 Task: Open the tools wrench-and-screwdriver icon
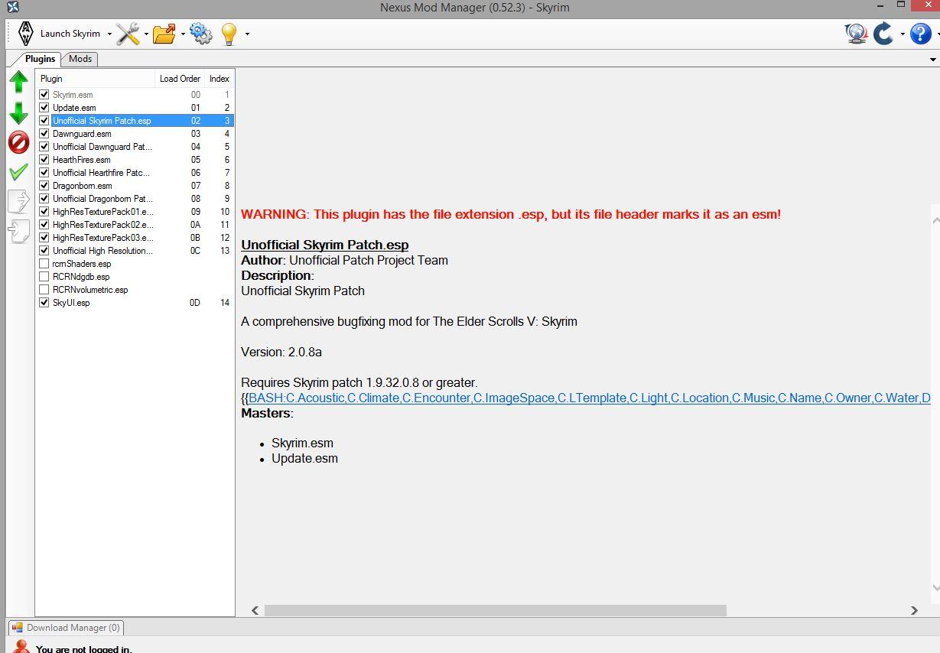click(x=128, y=34)
